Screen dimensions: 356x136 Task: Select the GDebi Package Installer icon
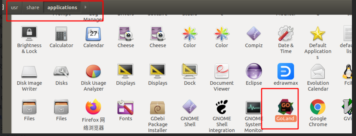(158, 107)
